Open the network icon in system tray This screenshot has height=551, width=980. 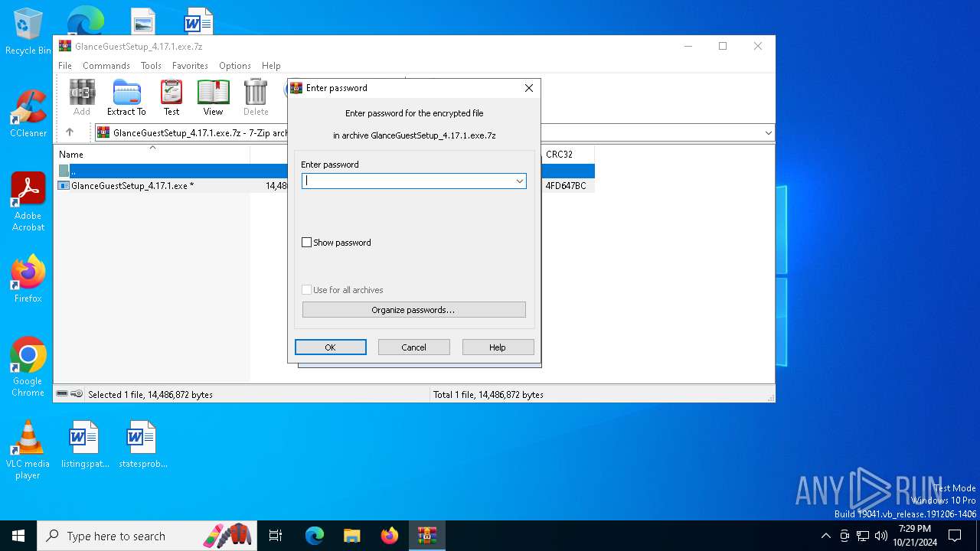(863, 536)
